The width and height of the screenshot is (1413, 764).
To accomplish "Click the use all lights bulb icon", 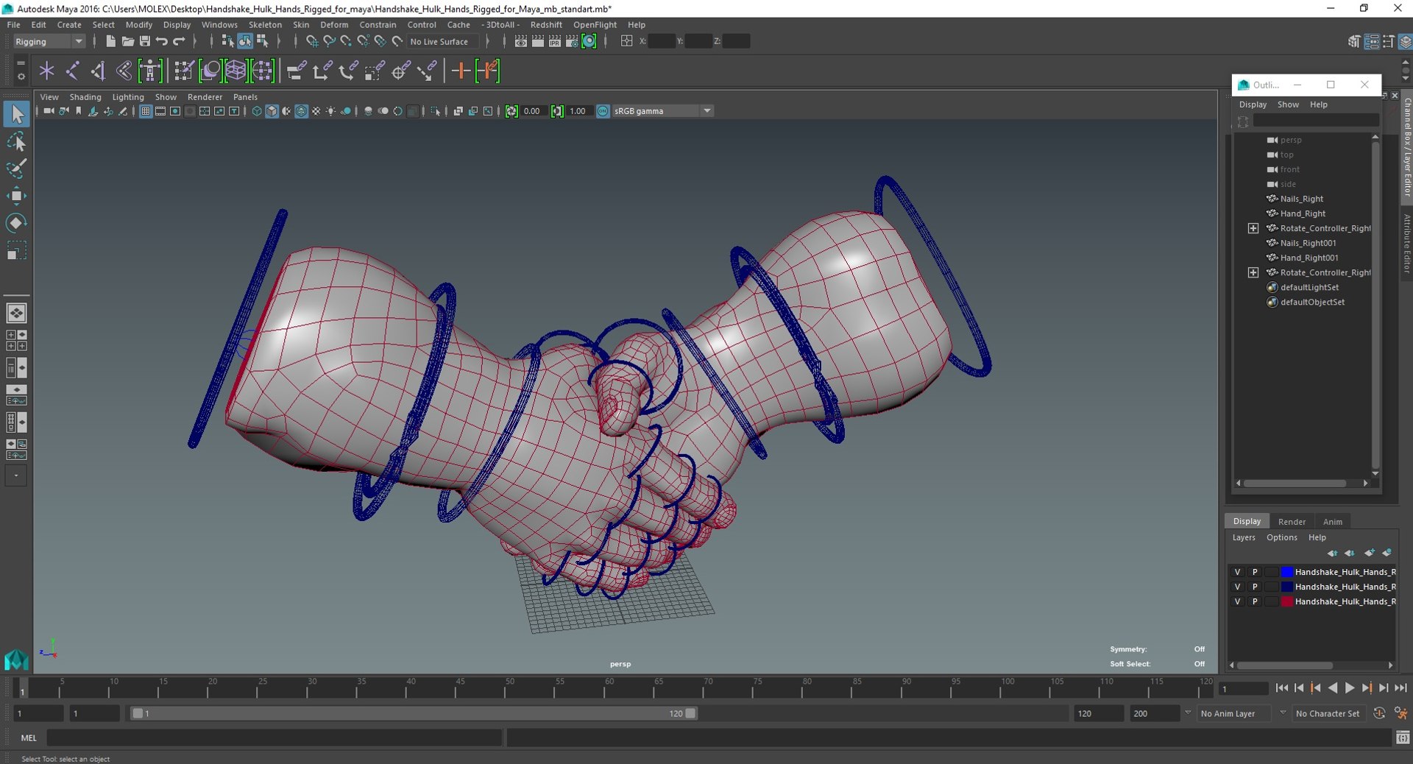I will pyautogui.click(x=330, y=111).
